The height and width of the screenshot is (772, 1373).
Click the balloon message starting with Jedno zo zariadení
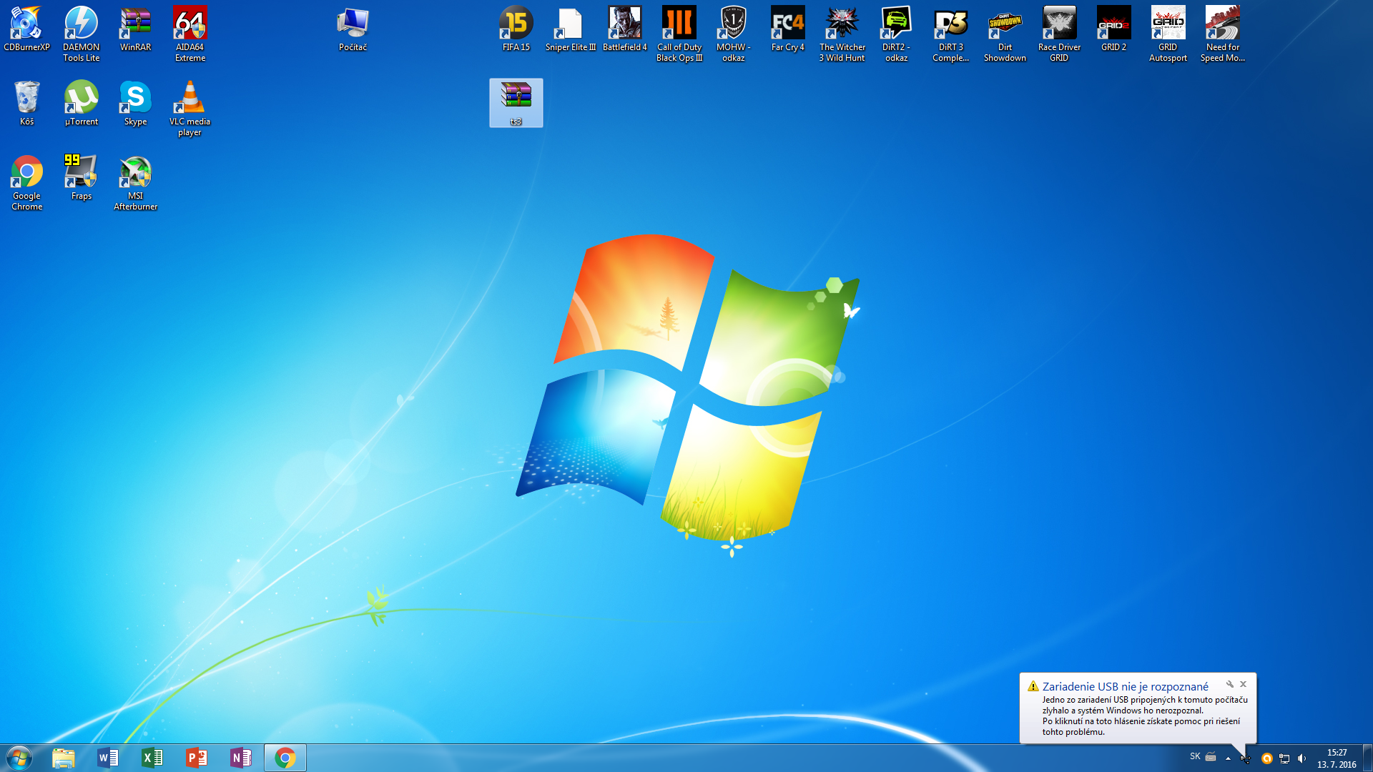(1144, 705)
